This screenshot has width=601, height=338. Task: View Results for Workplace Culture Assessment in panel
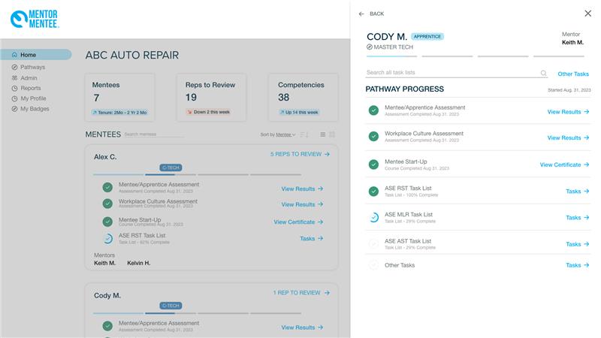point(568,137)
